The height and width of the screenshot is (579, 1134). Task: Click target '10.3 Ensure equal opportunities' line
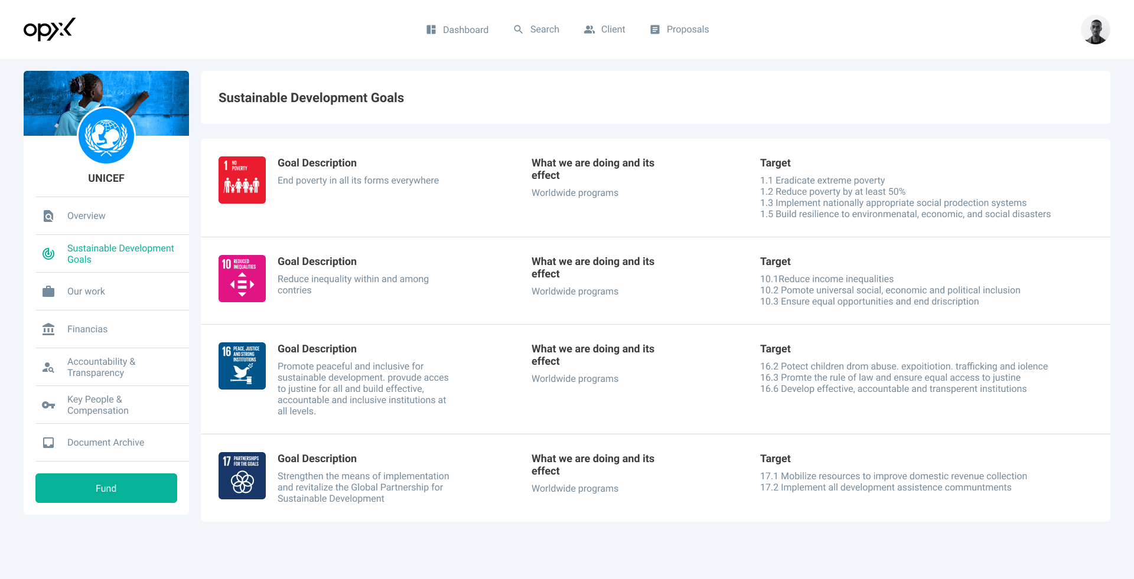[869, 302]
